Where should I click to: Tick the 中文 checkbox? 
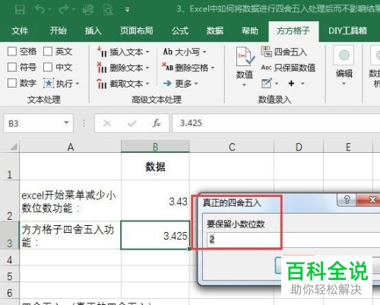click(x=48, y=67)
